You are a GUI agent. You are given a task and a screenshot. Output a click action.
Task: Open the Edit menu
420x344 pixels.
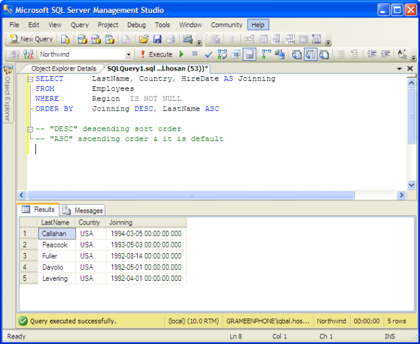[34, 25]
